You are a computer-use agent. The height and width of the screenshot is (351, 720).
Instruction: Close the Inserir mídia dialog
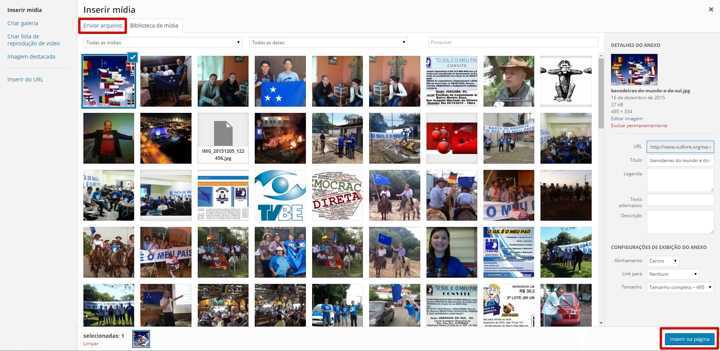tap(711, 9)
